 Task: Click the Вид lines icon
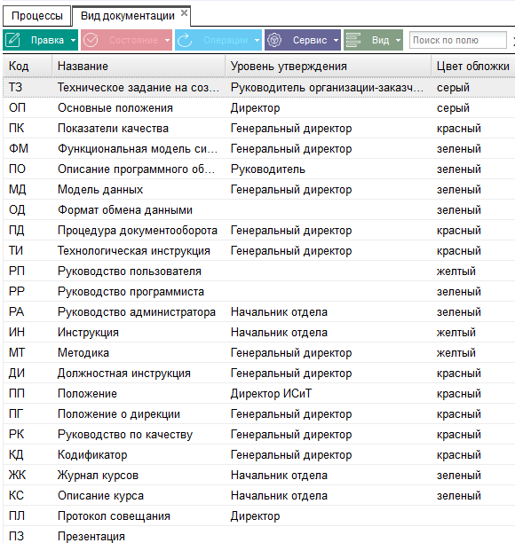click(x=353, y=40)
